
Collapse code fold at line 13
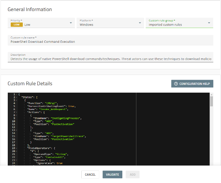pos(17,130)
